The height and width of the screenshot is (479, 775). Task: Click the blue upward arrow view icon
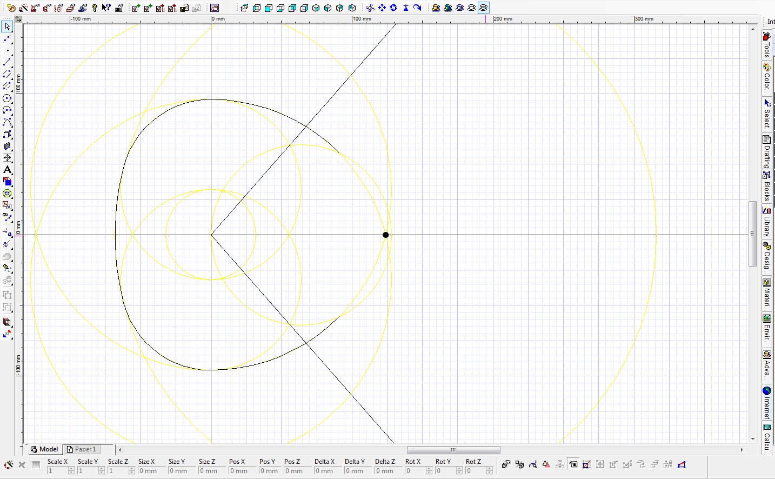click(405, 8)
